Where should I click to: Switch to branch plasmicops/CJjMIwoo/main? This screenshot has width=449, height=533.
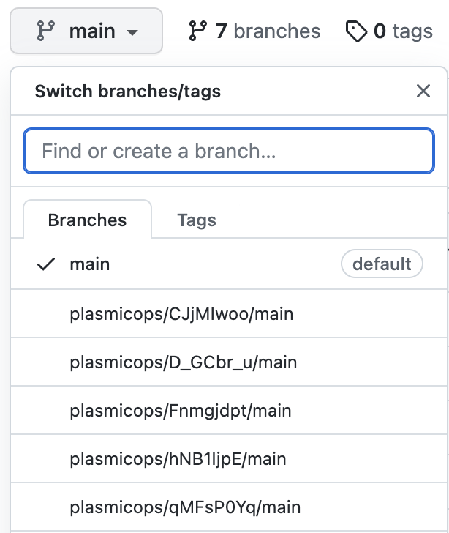click(x=181, y=314)
